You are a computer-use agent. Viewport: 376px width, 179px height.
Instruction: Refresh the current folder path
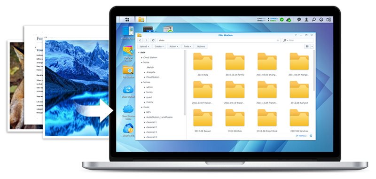(154, 40)
